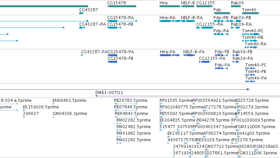The image size is (280, 158).
Task: Click the Hira-RA transcript glyph
Action: click(x=170, y=21)
